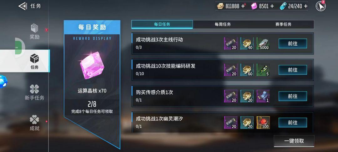Add gold currency via plus beside 811888
The width and height of the screenshot is (338, 152).
click(x=243, y=6)
